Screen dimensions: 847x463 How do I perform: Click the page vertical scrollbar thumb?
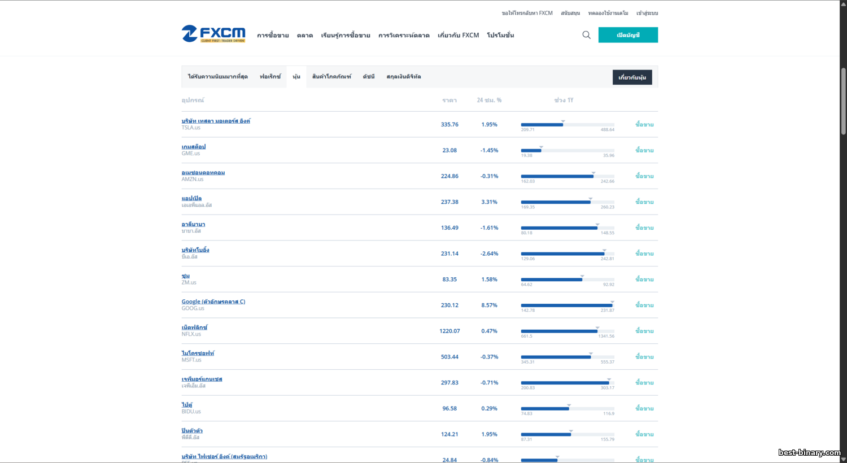[x=843, y=102]
